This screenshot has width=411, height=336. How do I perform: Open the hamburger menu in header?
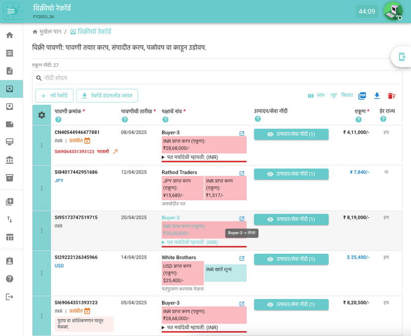(11, 11)
